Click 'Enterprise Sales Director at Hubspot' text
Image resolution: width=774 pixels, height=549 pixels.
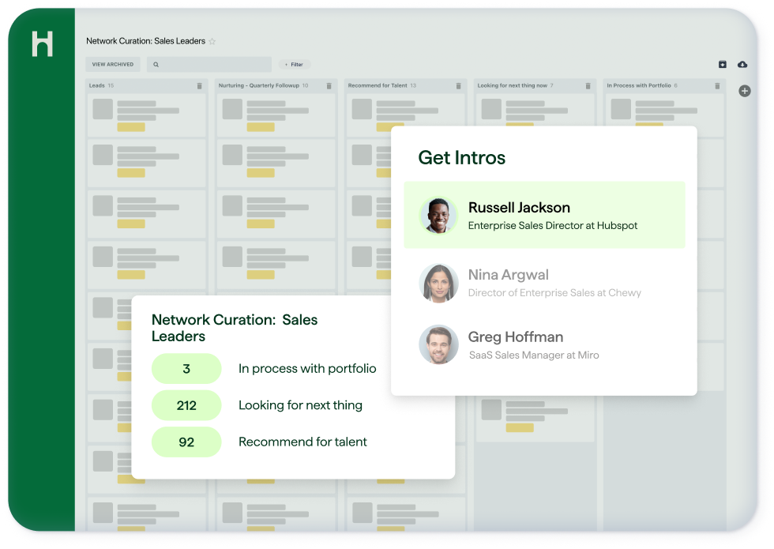552,226
